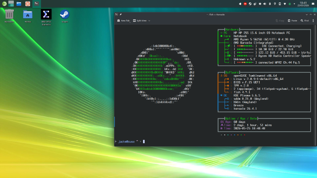Open volume control in system tray
Image resolution: width=317 pixels, height=178 pixels.
[x=265, y=4]
